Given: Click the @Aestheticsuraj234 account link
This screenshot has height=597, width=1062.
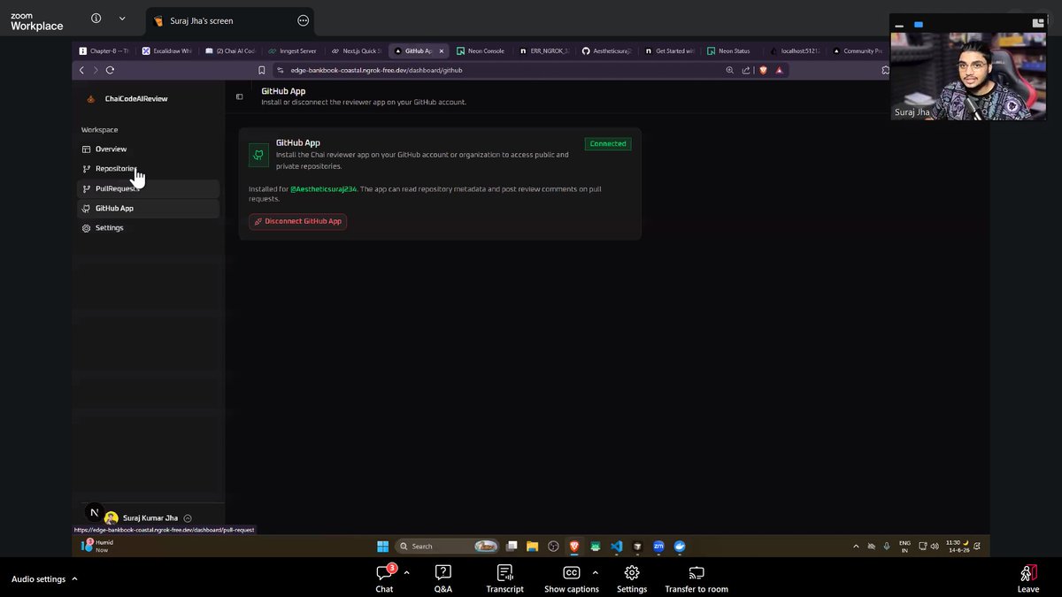Looking at the screenshot, I should click(323, 188).
